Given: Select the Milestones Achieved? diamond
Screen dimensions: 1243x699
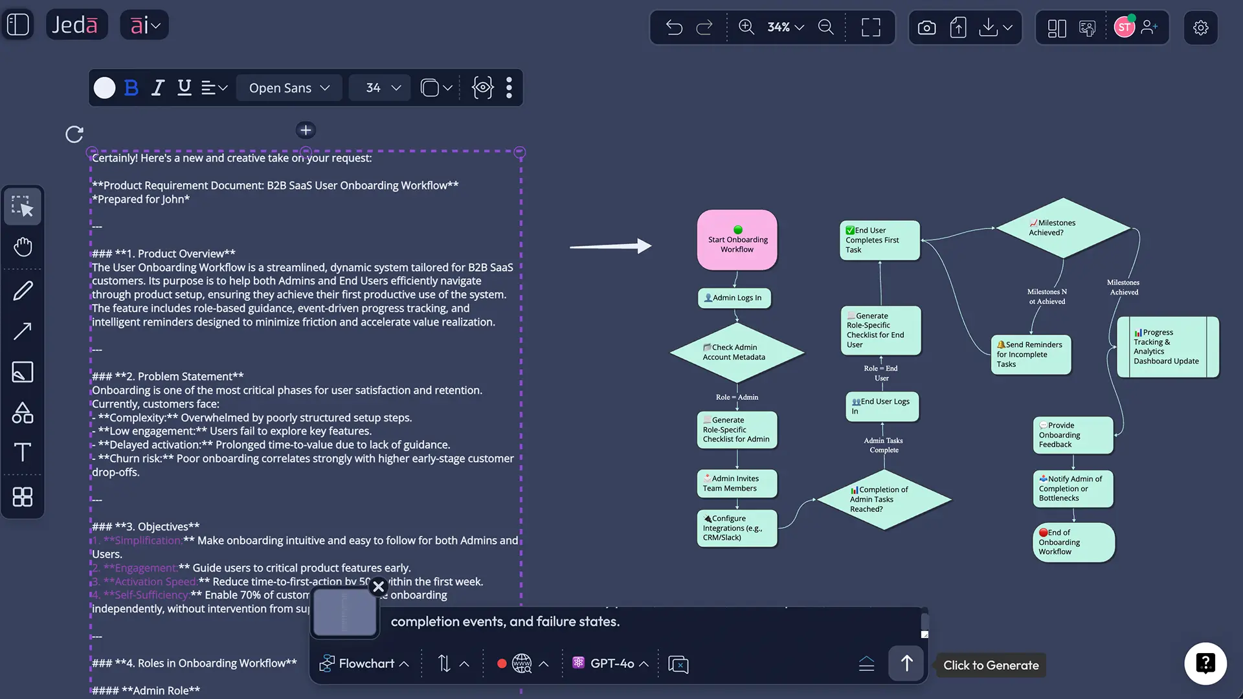Looking at the screenshot, I should (x=1063, y=228).
